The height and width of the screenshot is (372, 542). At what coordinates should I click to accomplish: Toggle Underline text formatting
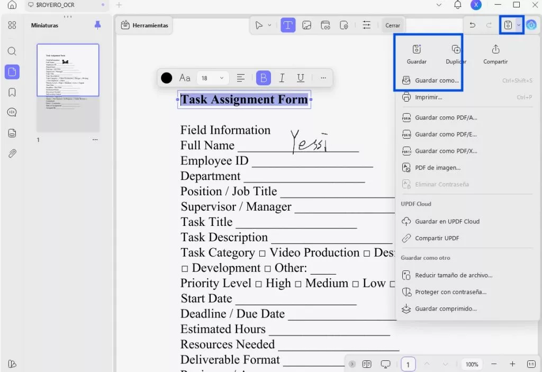[x=301, y=78]
